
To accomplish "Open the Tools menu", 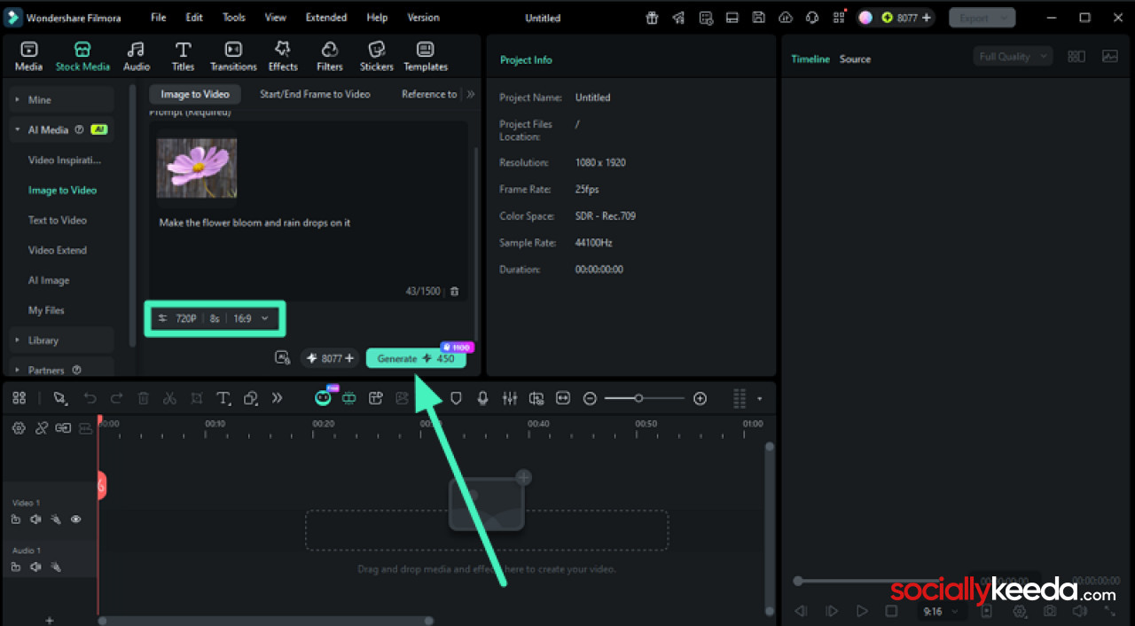I will (x=234, y=18).
